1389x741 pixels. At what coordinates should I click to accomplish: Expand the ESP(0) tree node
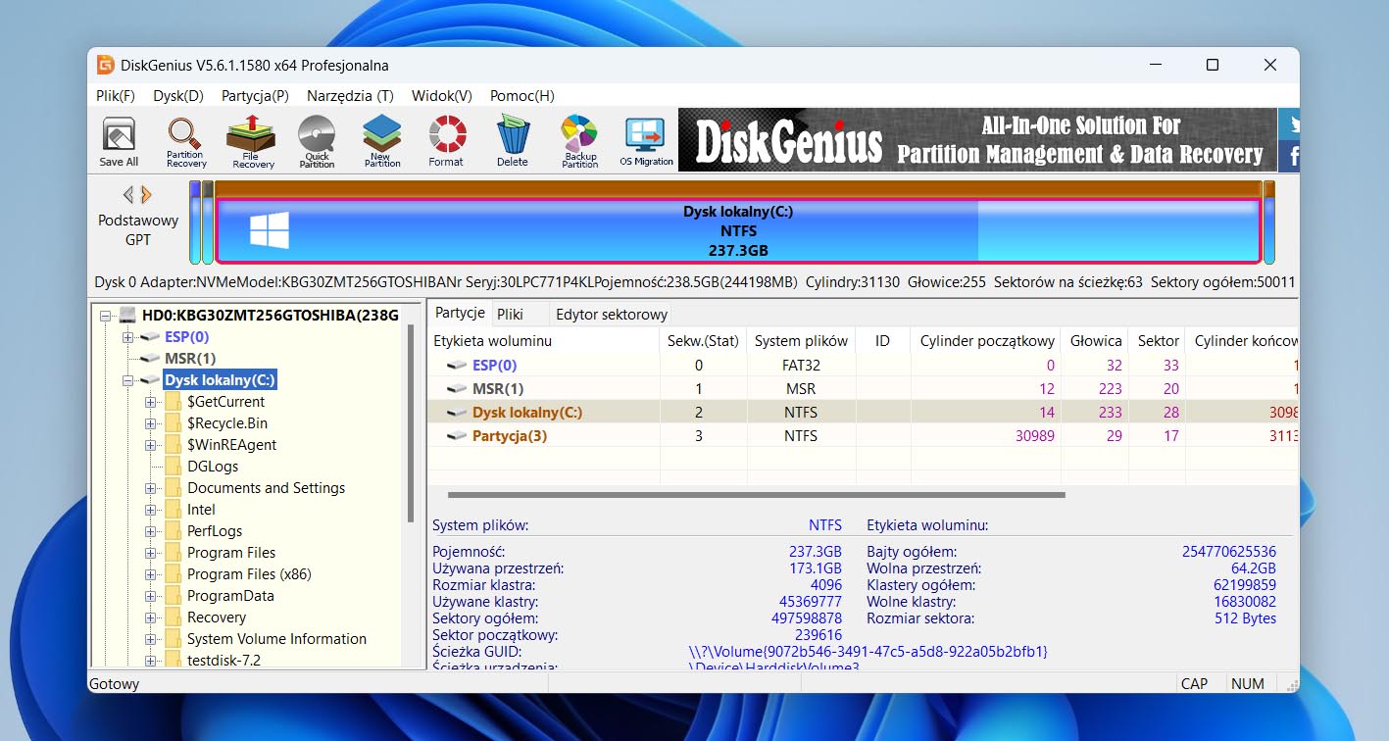pyautogui.click(x=127, y=337)
